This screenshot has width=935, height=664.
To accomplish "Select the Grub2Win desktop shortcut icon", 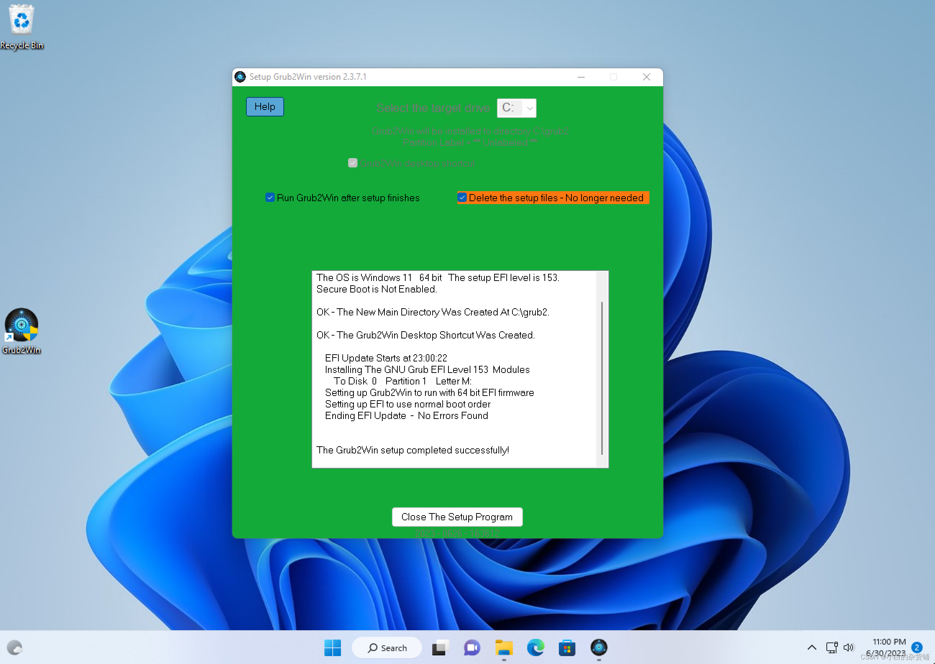I will click(x=21, y=331).
